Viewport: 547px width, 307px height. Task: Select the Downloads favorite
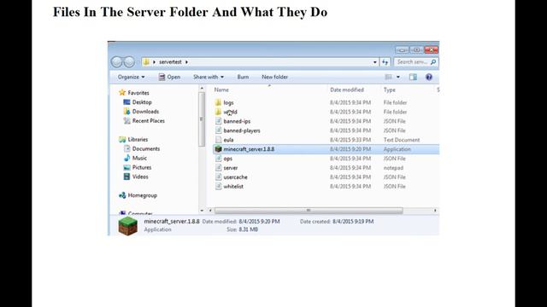point(145,112)
